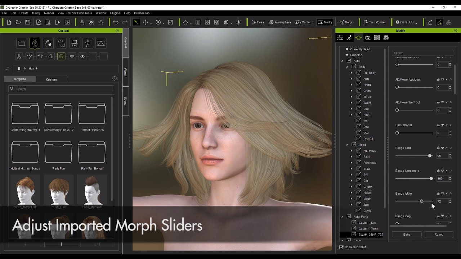Collapse the Head tree node
Viewport: 461px width, 259px height.
click(347, 145)
